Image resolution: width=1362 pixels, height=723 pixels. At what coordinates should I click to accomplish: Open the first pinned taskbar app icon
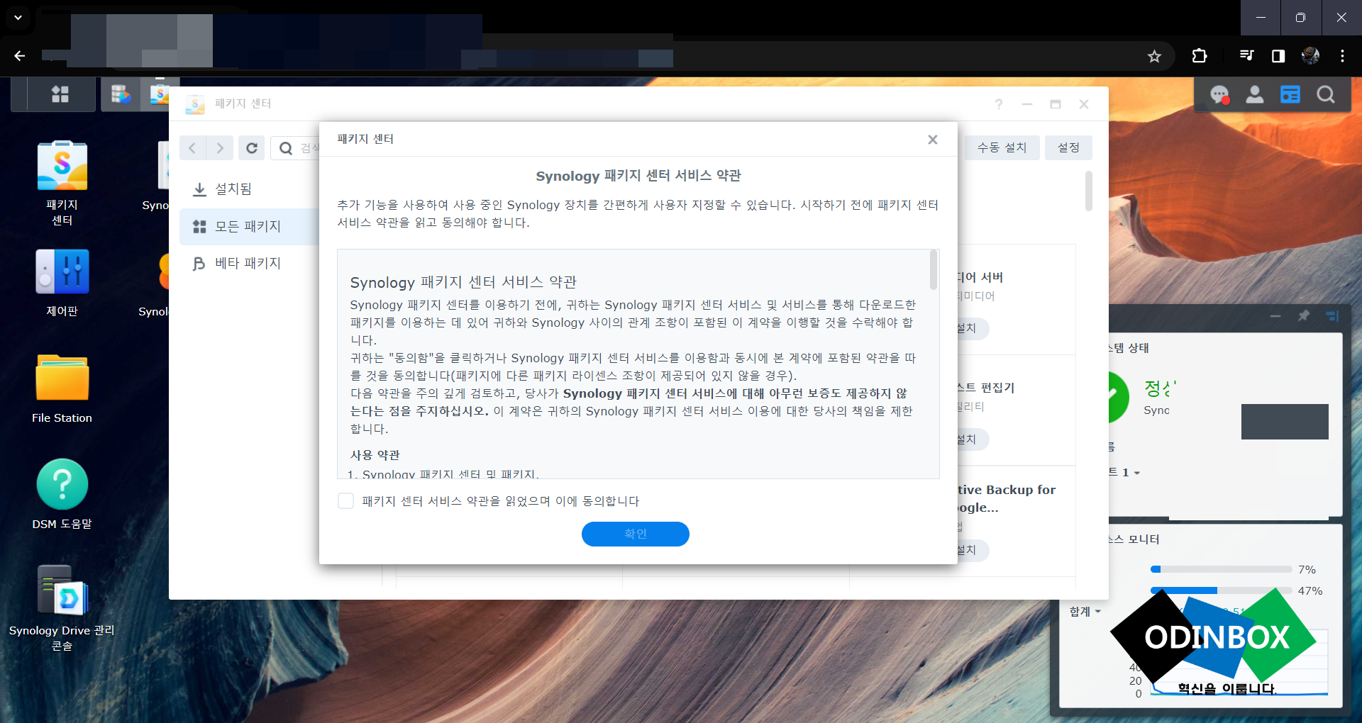click(121, 94)
